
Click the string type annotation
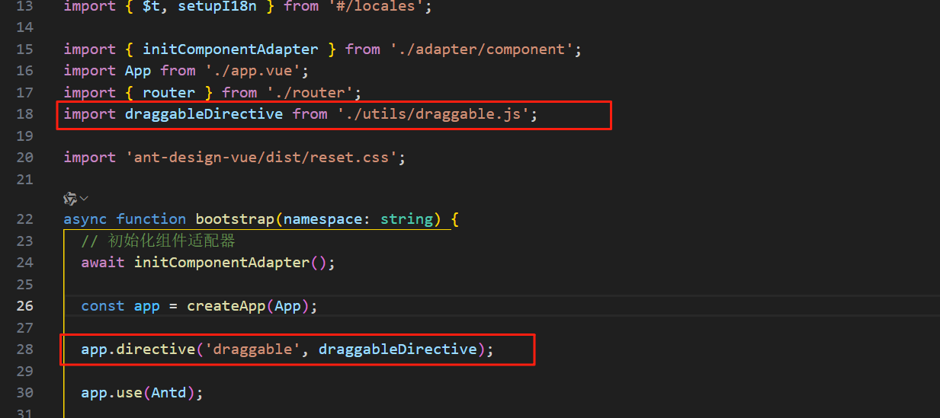(x=406, y=219)
